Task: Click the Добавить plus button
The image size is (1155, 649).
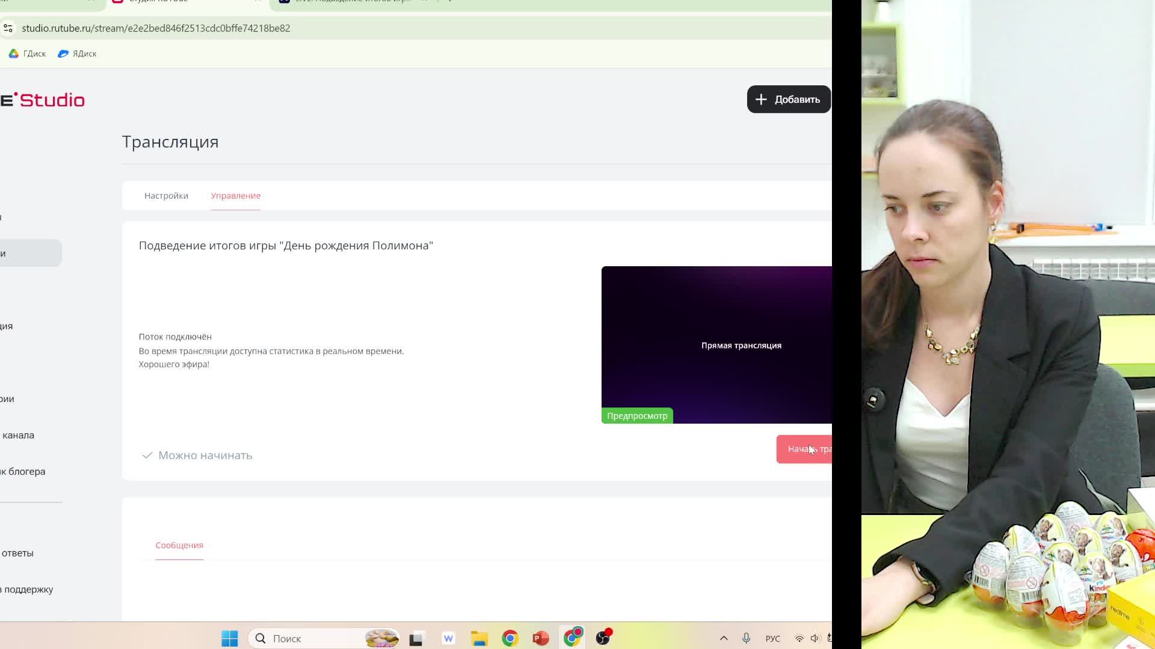Action: click(788, 99)
